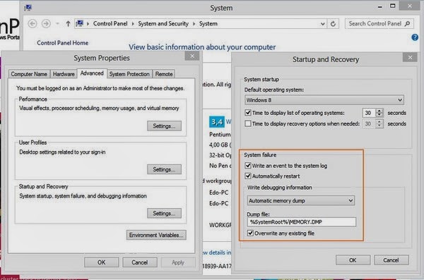The height and width of the screenshot is (280, 424).
Task: Open the Remote tab
Action: 164,74
